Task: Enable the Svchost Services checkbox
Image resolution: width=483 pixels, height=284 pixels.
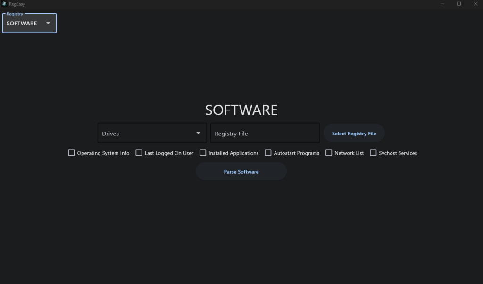Action: pos(373,153)
